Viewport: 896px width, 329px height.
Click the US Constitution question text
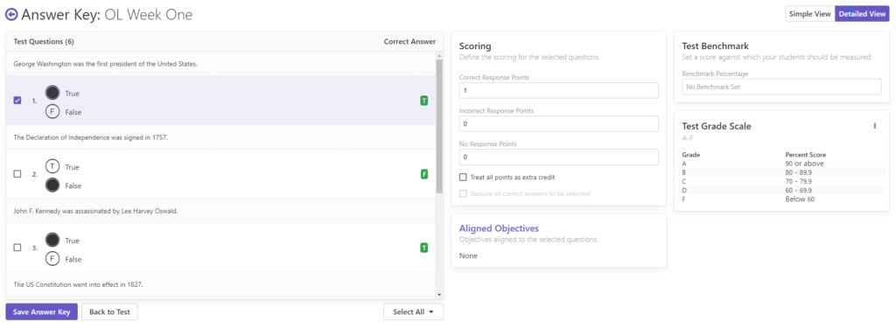click(x=78, y=283)
